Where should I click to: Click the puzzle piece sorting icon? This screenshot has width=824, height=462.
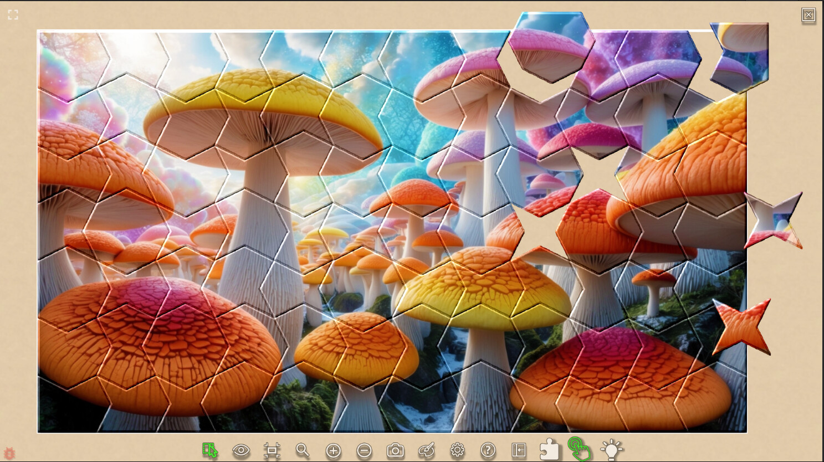tap(549, 451)
